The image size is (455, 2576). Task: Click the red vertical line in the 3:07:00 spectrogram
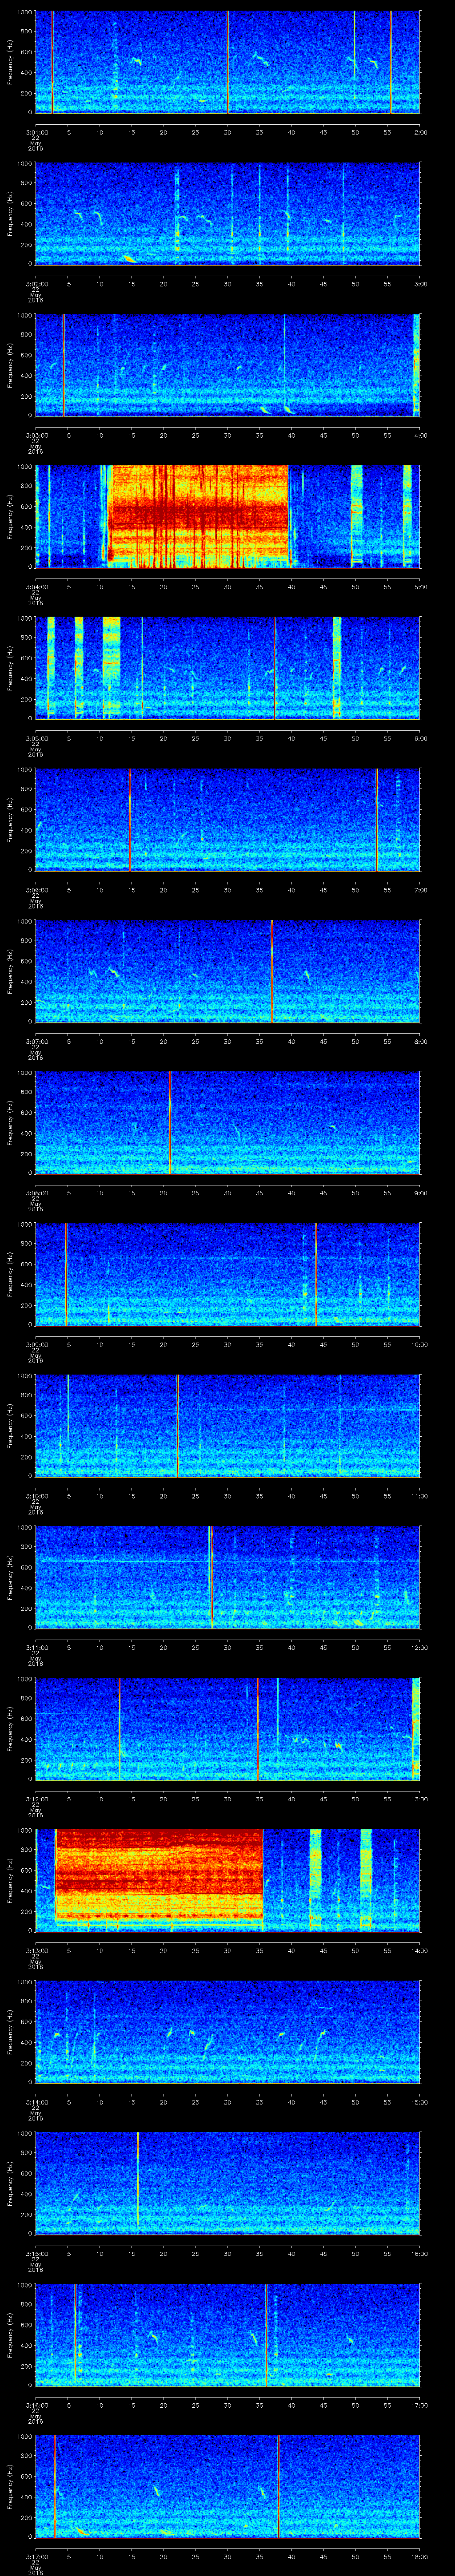(272, 971)
